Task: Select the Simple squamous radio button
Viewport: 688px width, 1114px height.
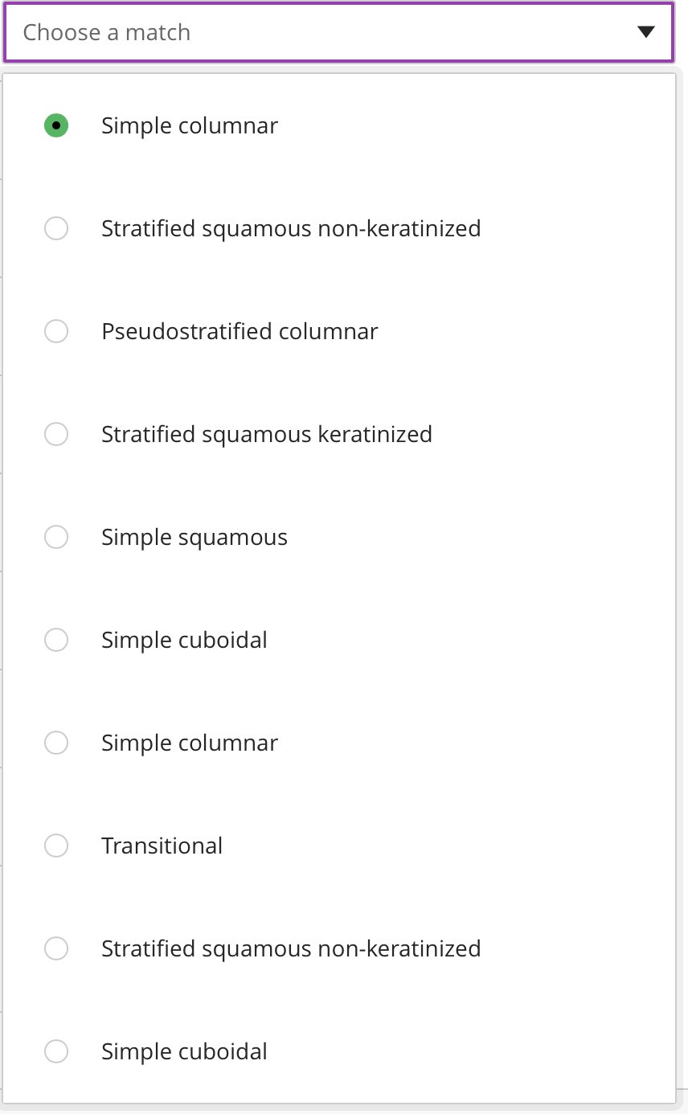Action: pyautogui.click(x=56, y=537)
